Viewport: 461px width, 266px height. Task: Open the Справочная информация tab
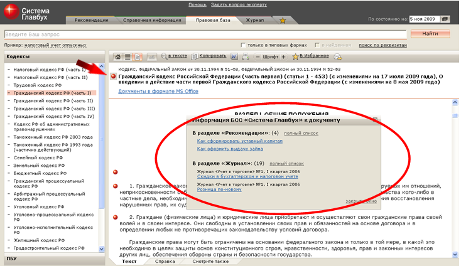(152, 20)
